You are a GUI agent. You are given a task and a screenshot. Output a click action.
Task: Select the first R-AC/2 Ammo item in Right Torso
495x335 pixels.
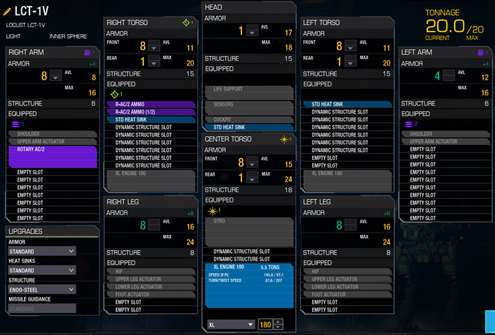(151, 104)
